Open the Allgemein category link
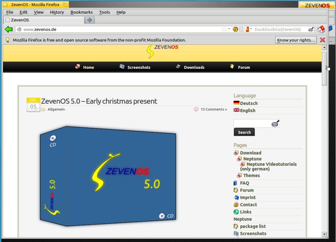Screen dimensions: 336x242 tap(56, 109)
